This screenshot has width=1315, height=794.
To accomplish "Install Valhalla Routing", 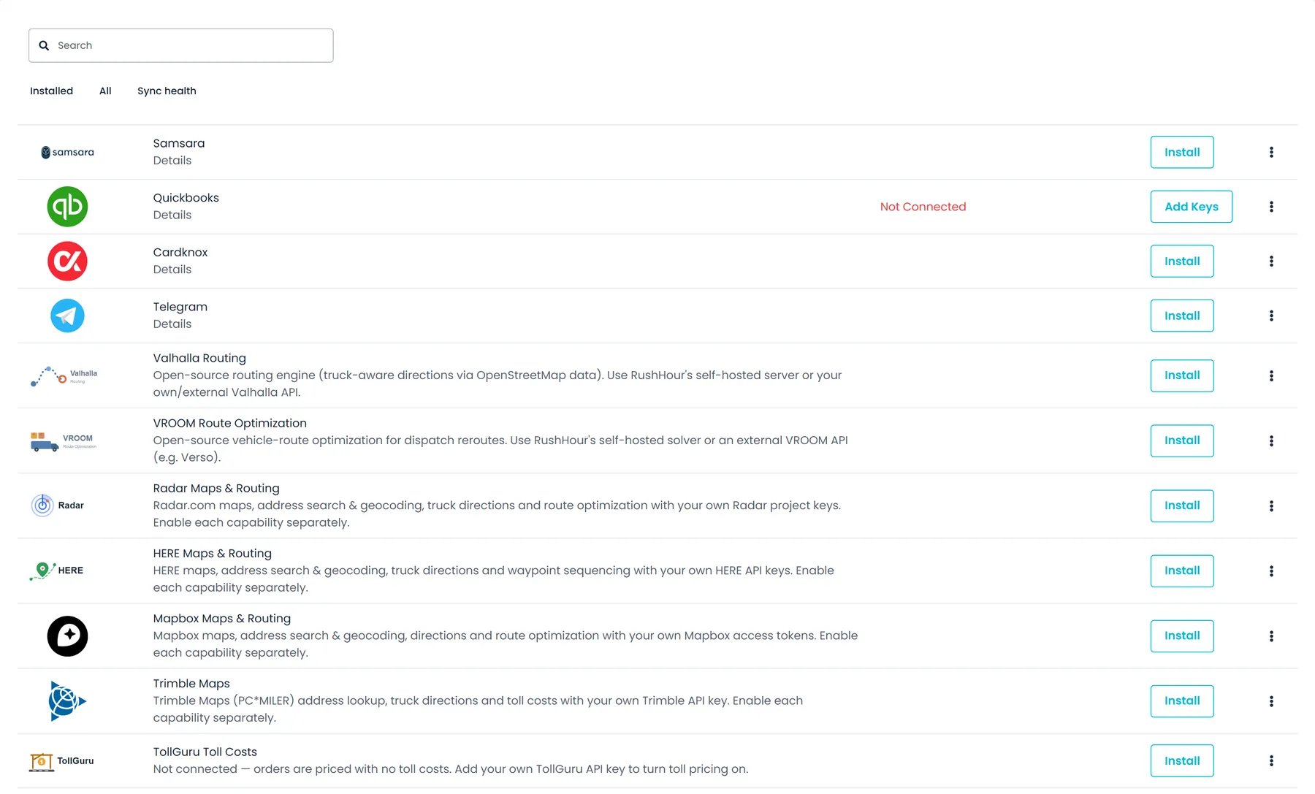I will pyautogui.click(x=1182, y=375).
